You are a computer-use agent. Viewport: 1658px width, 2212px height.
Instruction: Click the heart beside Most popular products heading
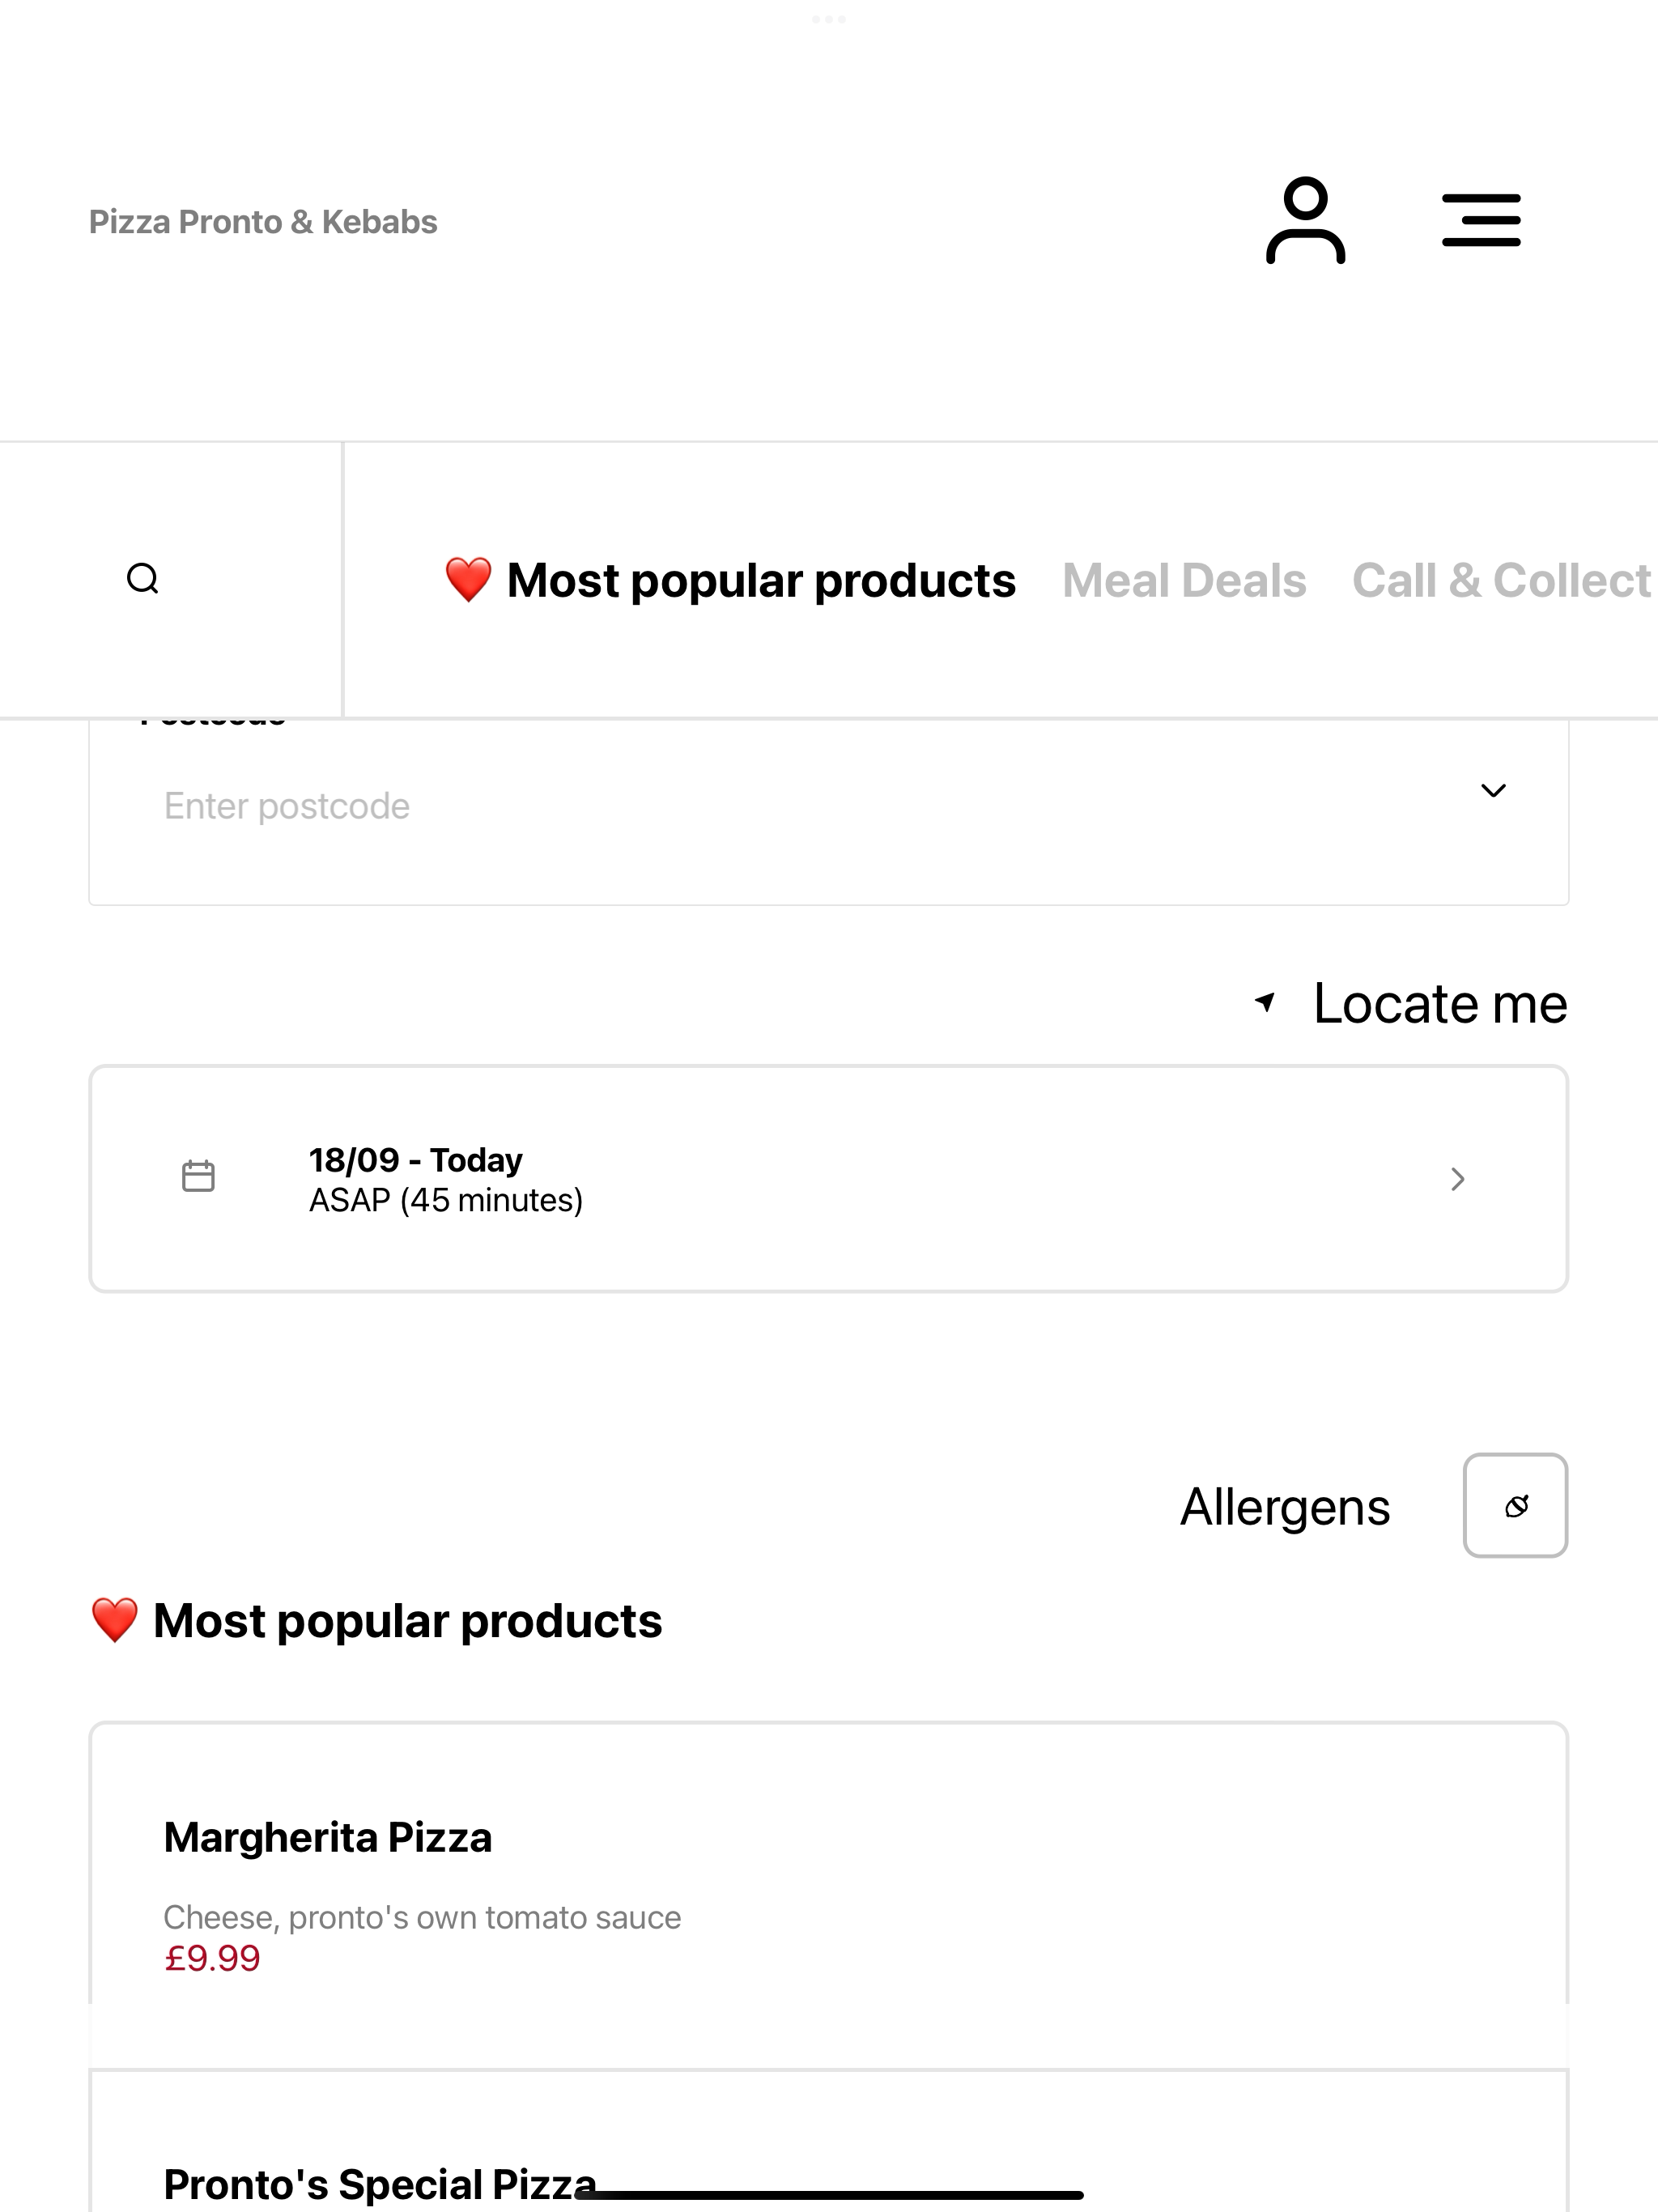click(114, 1620)
